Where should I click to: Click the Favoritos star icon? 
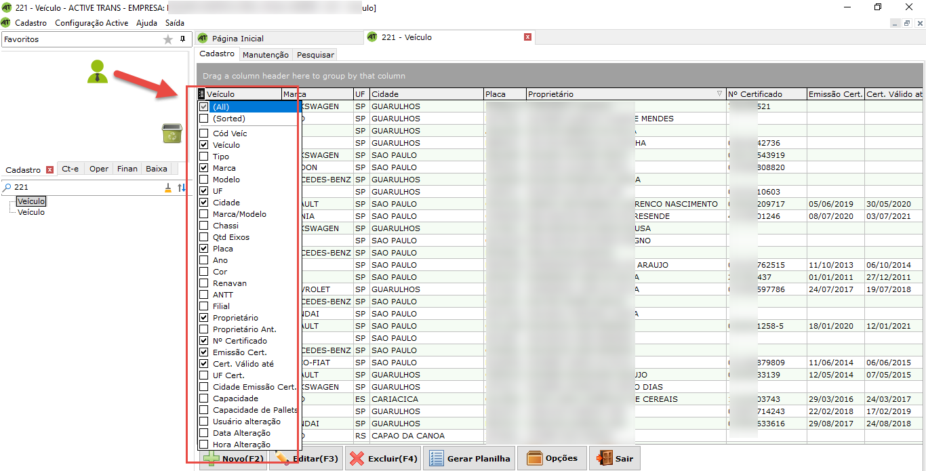[x=168, y=39]
